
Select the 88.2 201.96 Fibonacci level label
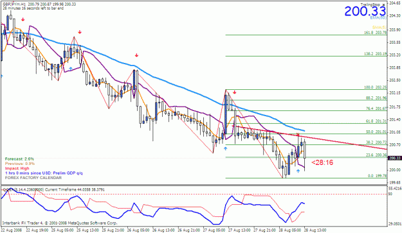pos(376,98)
